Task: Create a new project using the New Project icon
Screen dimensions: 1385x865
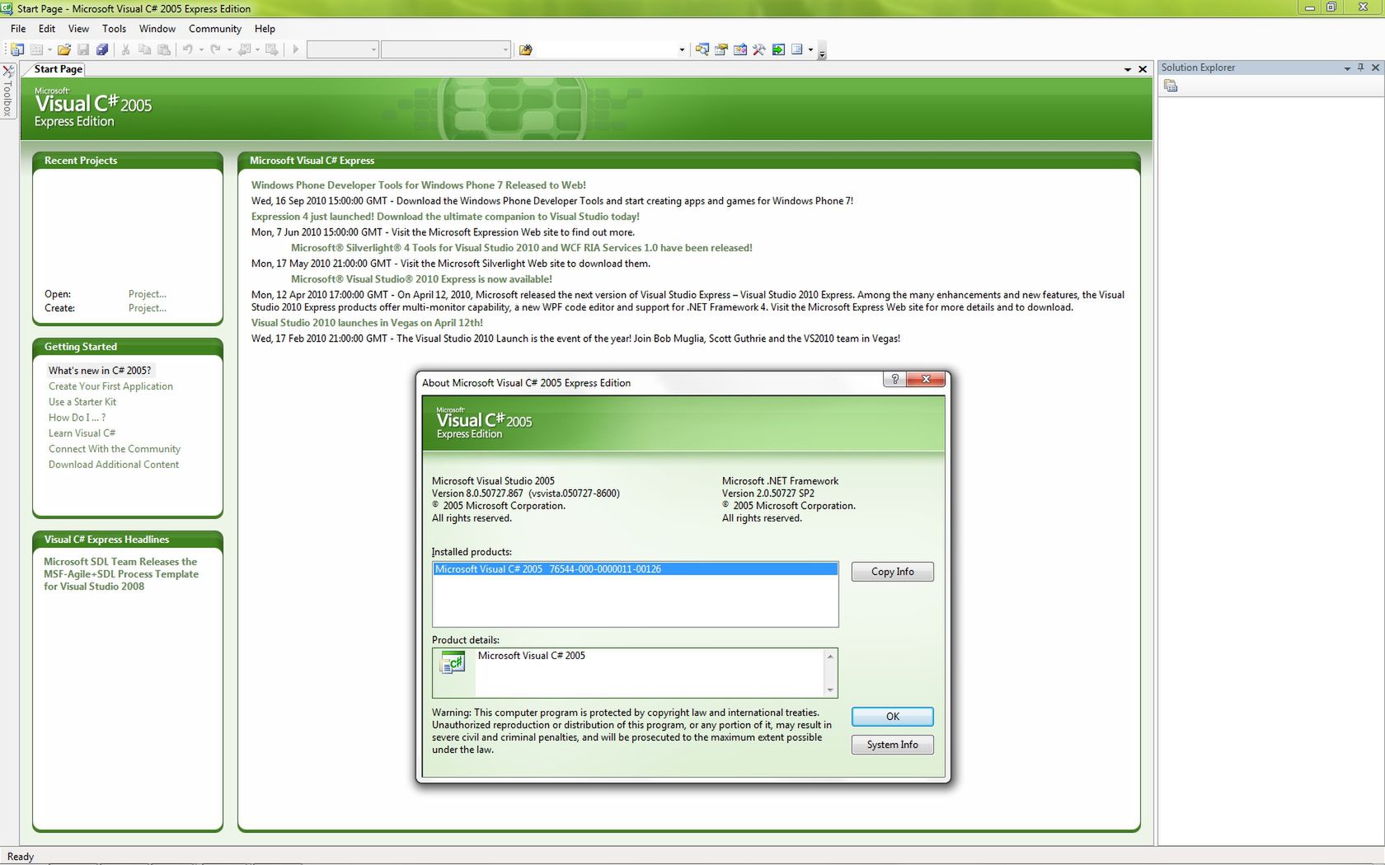Action: 16,49
